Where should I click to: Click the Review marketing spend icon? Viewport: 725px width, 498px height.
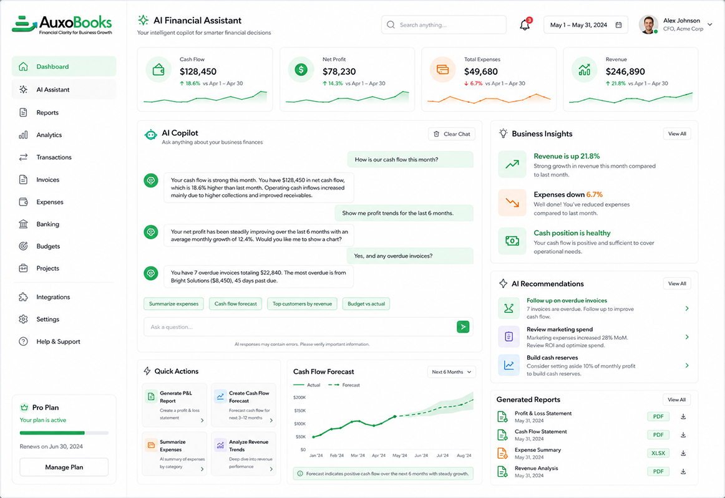pyautogui.click(x=508, y=337)
